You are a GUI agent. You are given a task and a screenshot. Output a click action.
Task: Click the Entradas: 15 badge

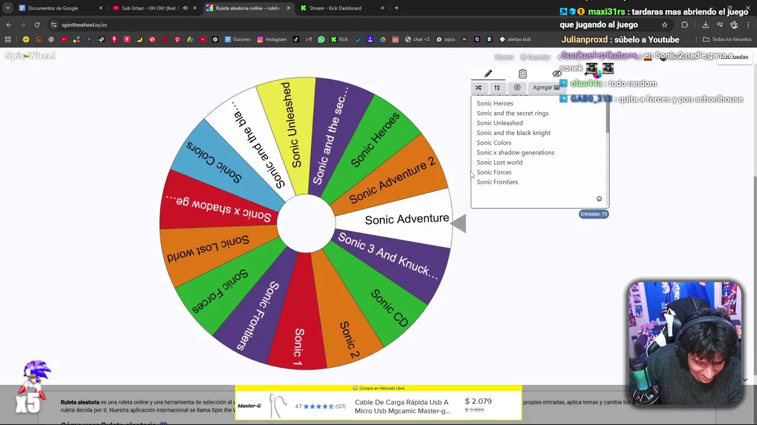(x=593, y=214)
